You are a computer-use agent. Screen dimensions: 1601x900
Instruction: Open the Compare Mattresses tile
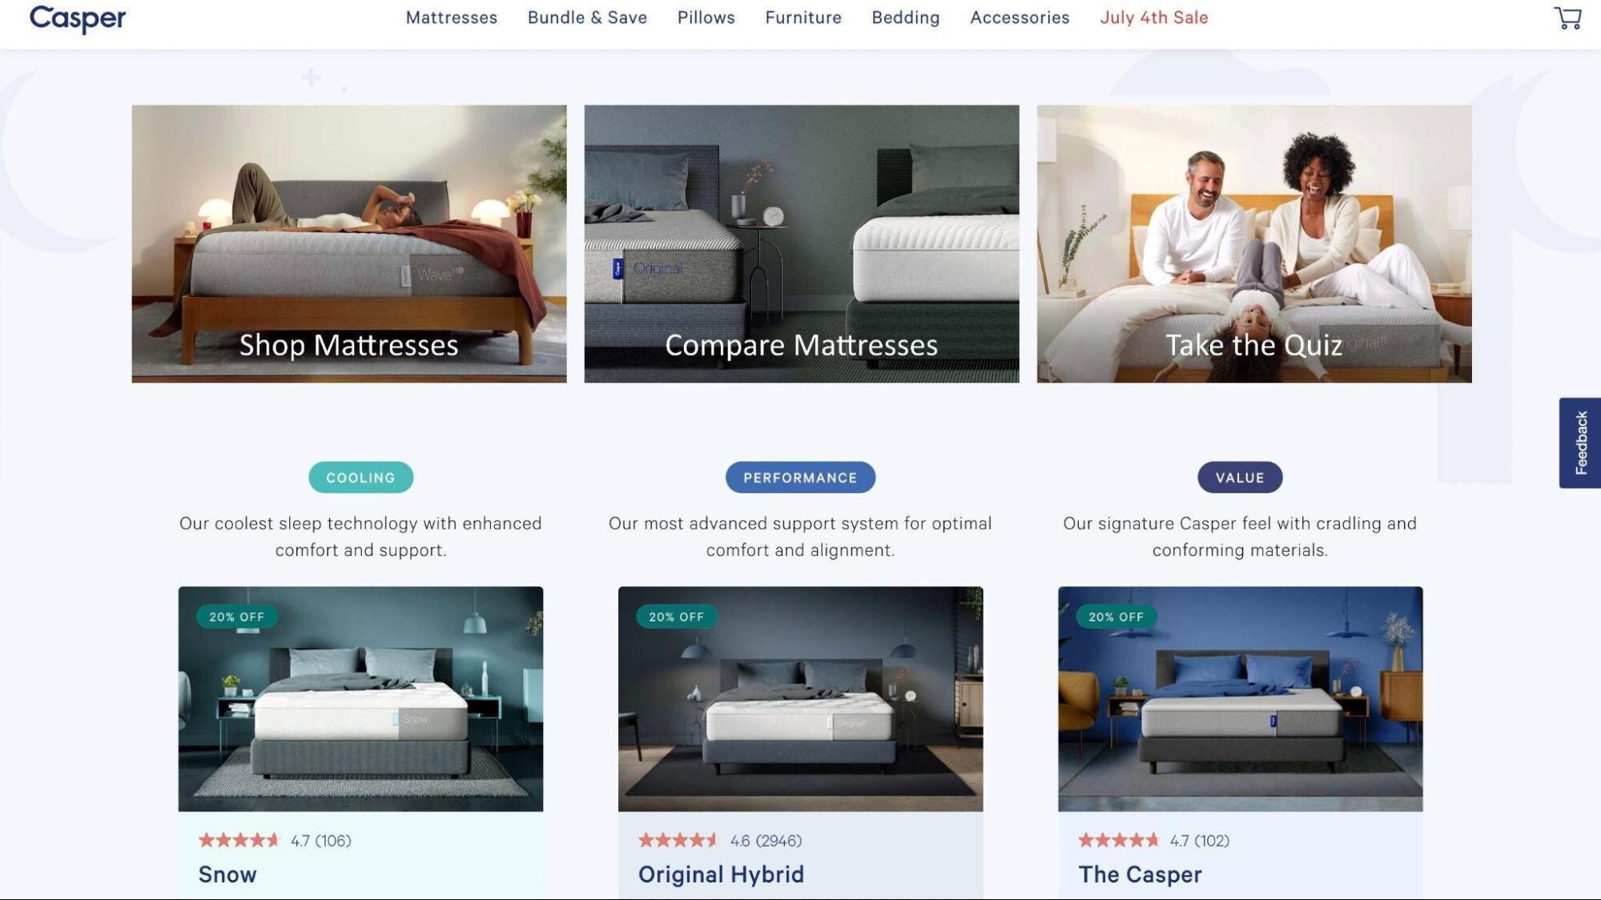click(802, 243)
